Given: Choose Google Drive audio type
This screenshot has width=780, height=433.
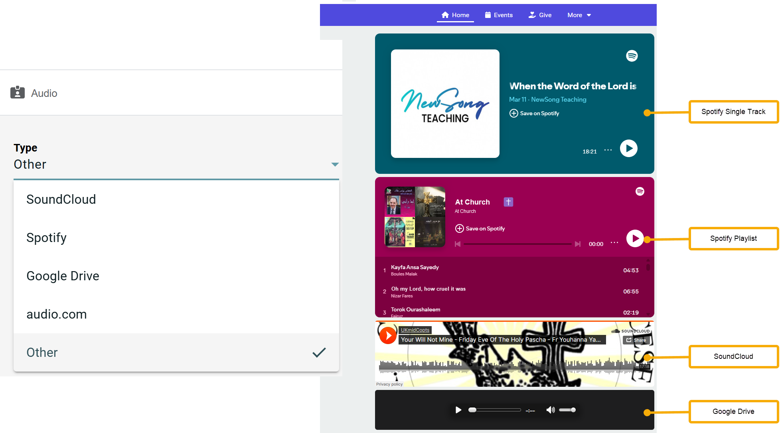Looking at the screenshot, I should coord(176,276).
